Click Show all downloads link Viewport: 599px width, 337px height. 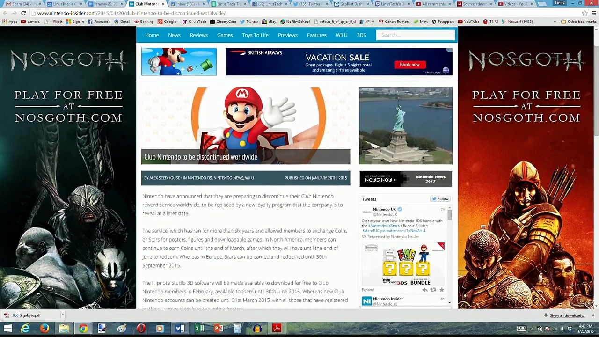(x=568, y=315)
